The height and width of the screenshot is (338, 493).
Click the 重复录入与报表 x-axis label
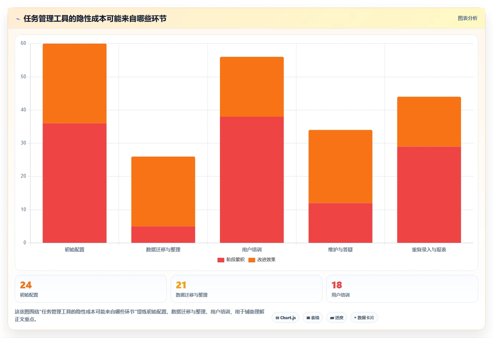tap(429, 250)
